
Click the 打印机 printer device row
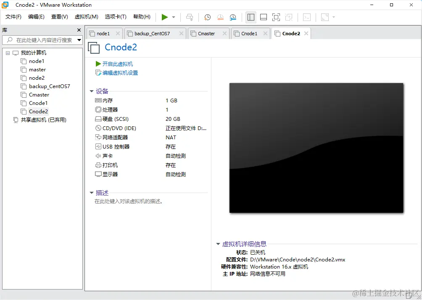[x=151, y=165]
